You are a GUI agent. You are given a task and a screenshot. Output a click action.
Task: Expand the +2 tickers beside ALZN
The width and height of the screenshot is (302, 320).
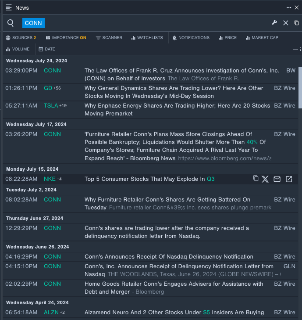pos(62,313)
